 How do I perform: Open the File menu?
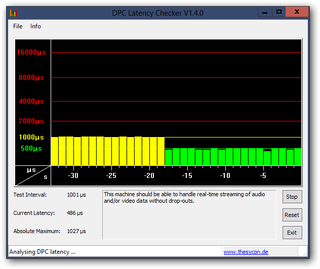tap(18, 26)
